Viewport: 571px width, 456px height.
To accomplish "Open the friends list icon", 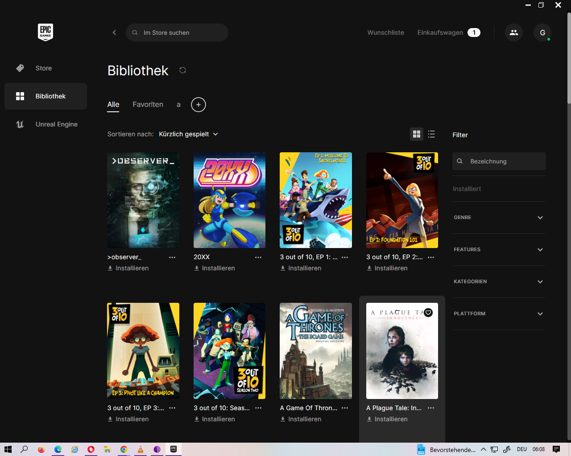I will pyautogui.click(x=514, y=33).
